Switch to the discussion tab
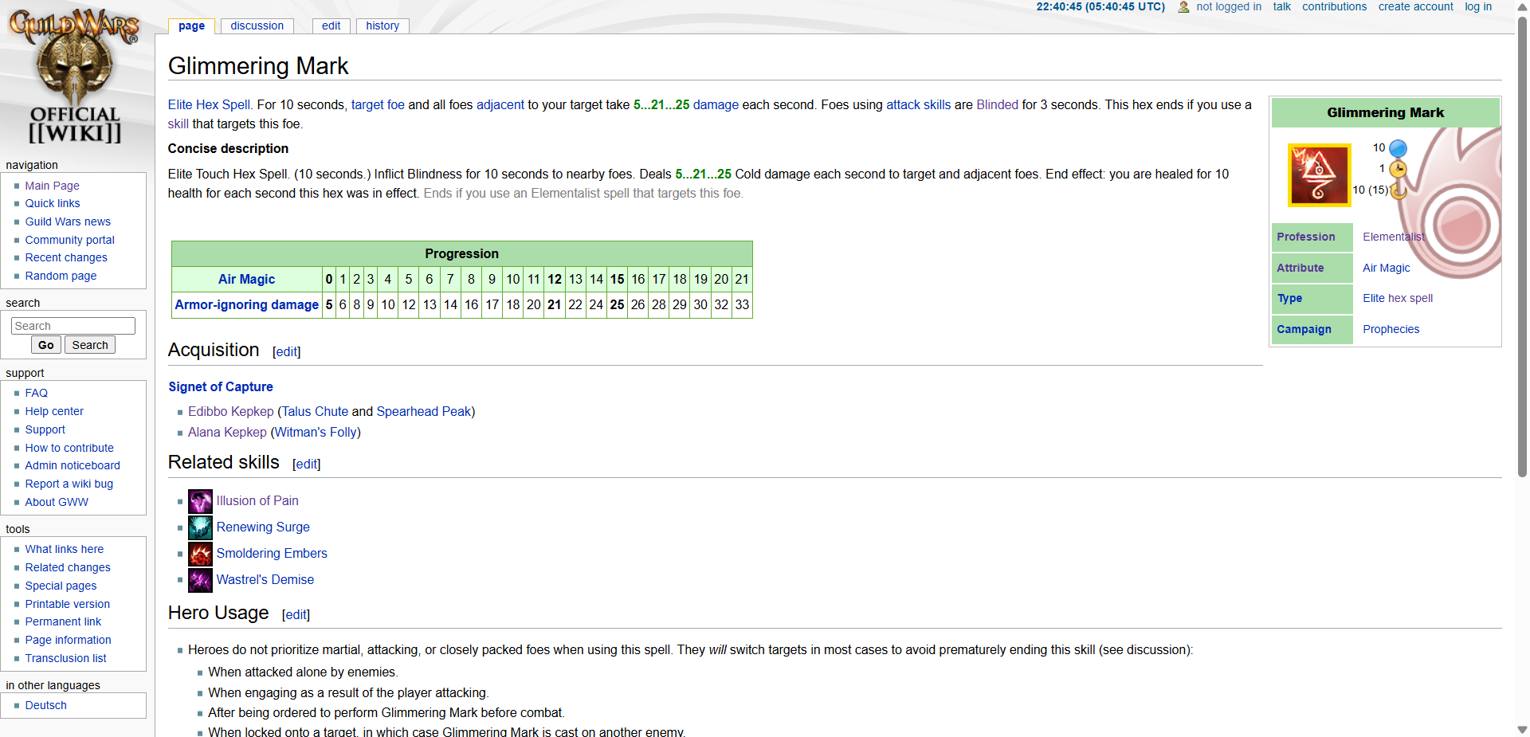The width and height of the screenshot is (1530, 737). (257, 25)
